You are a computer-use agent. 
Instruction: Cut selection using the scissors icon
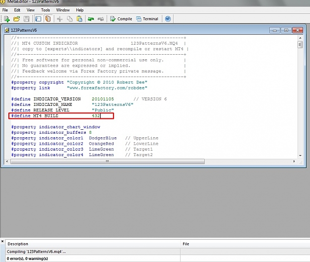[60, 19]
